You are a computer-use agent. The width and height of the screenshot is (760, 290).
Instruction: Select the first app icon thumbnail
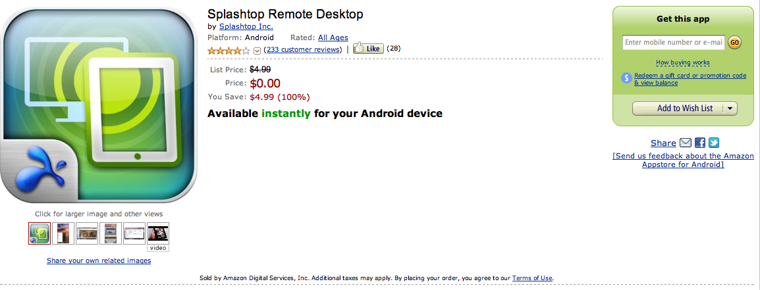[40, 233]
